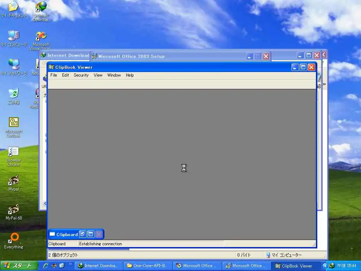The height and width of the screenshot is (271, 361).
Task: Close the ClipBook Viewer window
Action: pos(311,67)
